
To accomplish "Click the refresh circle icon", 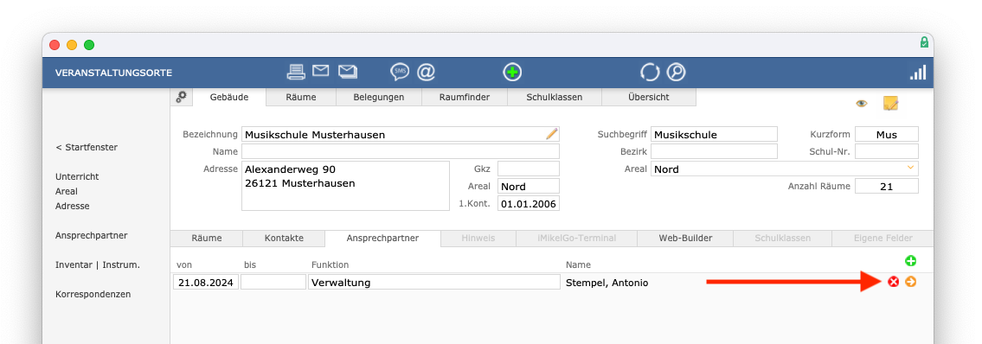I will (x=650, y=73).
